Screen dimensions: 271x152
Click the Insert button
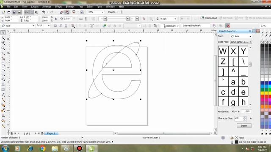[x=244, y=126]
